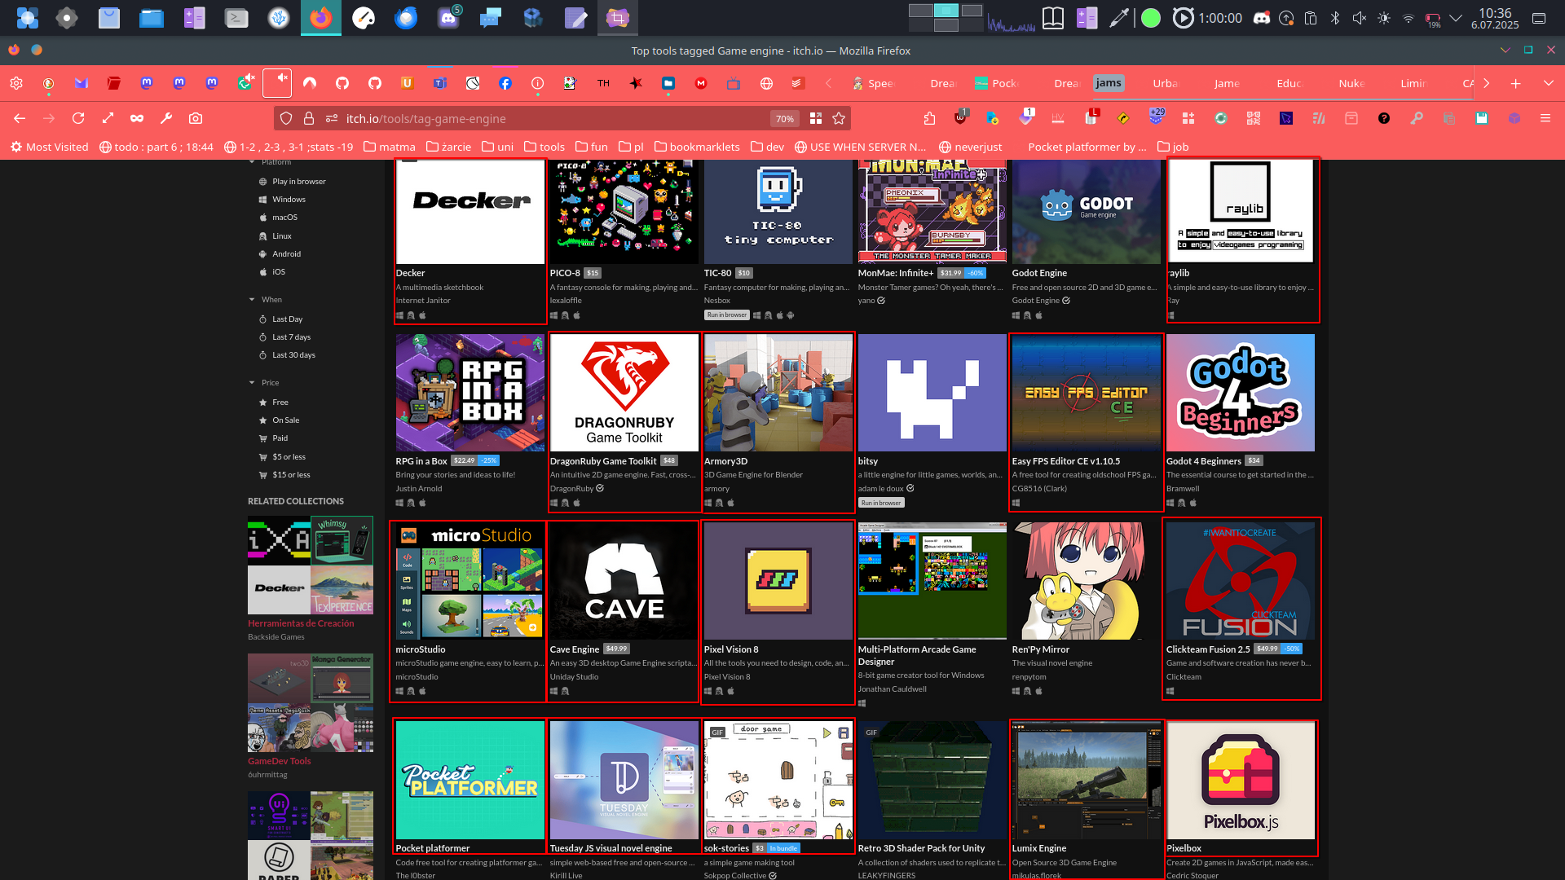Click the 10:36 clock in the panel
Image resolution: width=1565 pixels, height=880 pixels.
click(1495, 13)
